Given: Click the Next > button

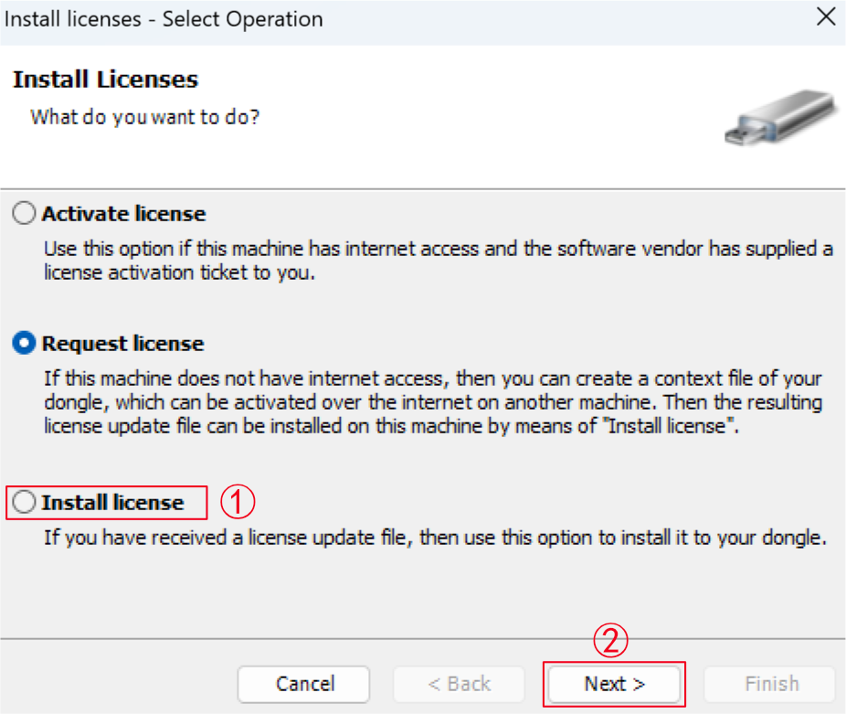Looking at the screenshot, I should click(614, 684).
